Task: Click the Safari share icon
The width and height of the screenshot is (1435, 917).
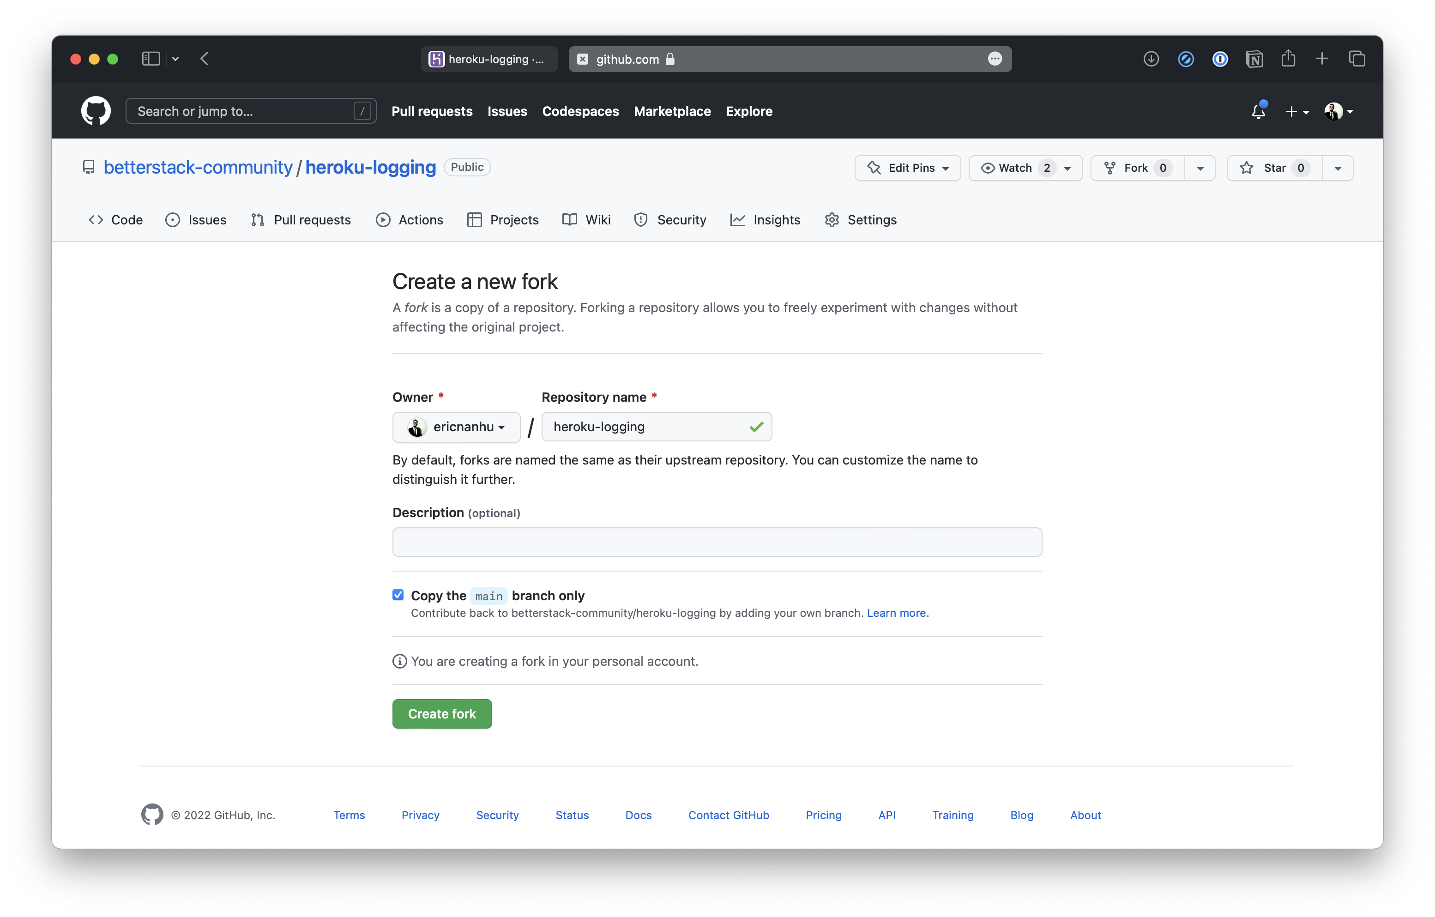Action: coord(1288,59)
